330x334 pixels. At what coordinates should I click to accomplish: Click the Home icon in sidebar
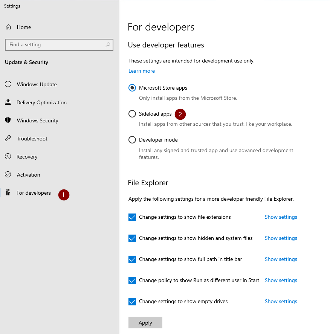point(8,27)
